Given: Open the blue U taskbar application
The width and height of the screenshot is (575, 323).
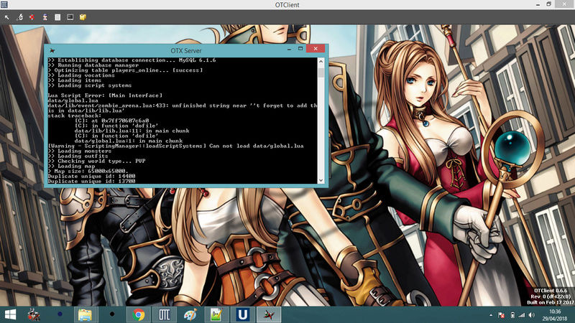Looking at the screenshot, I should [242, 314].
